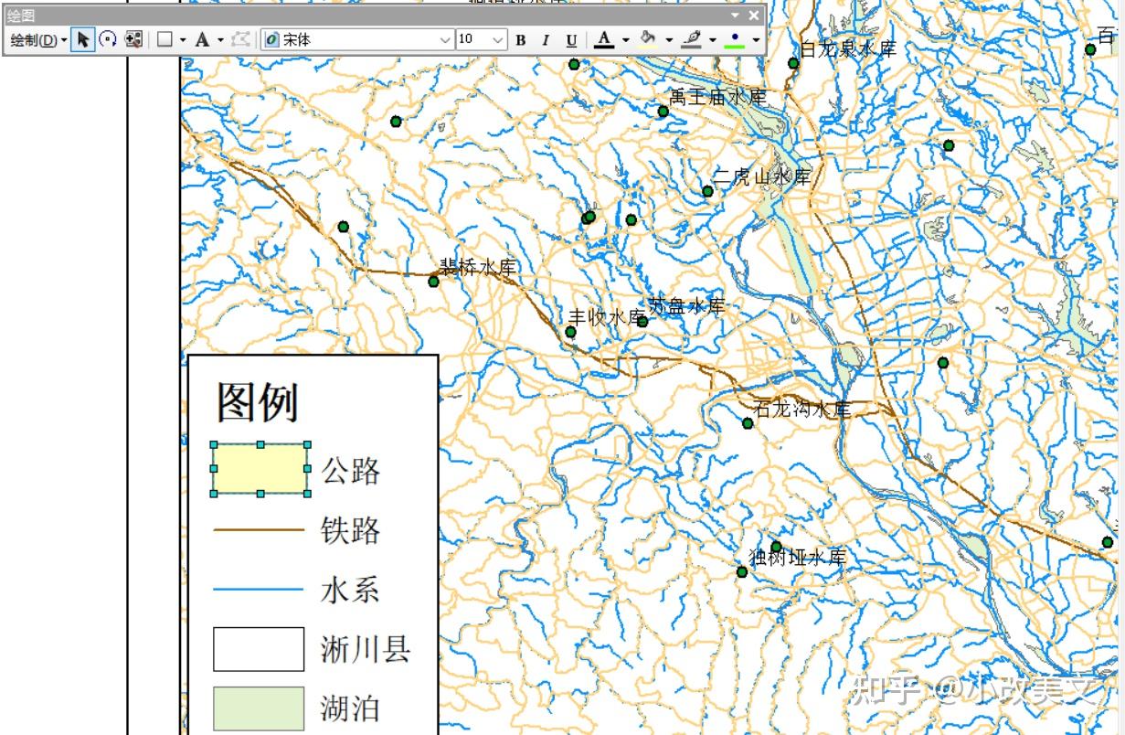Toggle bold text formatting
Screen dimensions: 1125x735
coord(519,40)
